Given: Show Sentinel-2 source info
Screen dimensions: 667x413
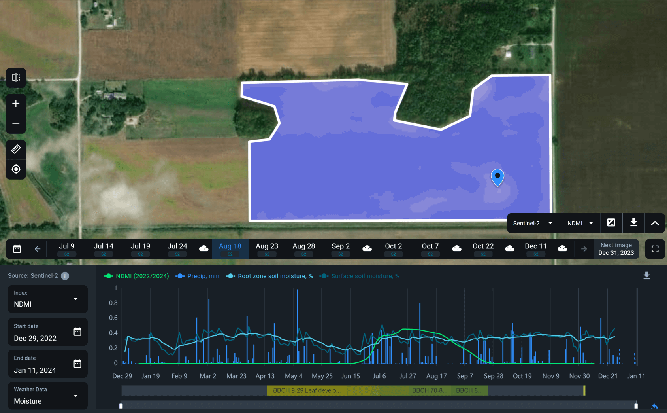Looking at the screenshot, I should coord(65,276).
